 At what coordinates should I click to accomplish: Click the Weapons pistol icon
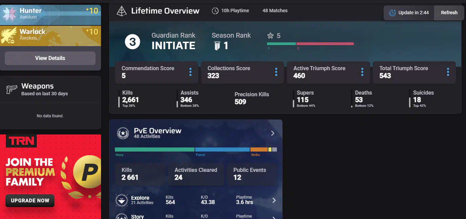tap(12, 89)
